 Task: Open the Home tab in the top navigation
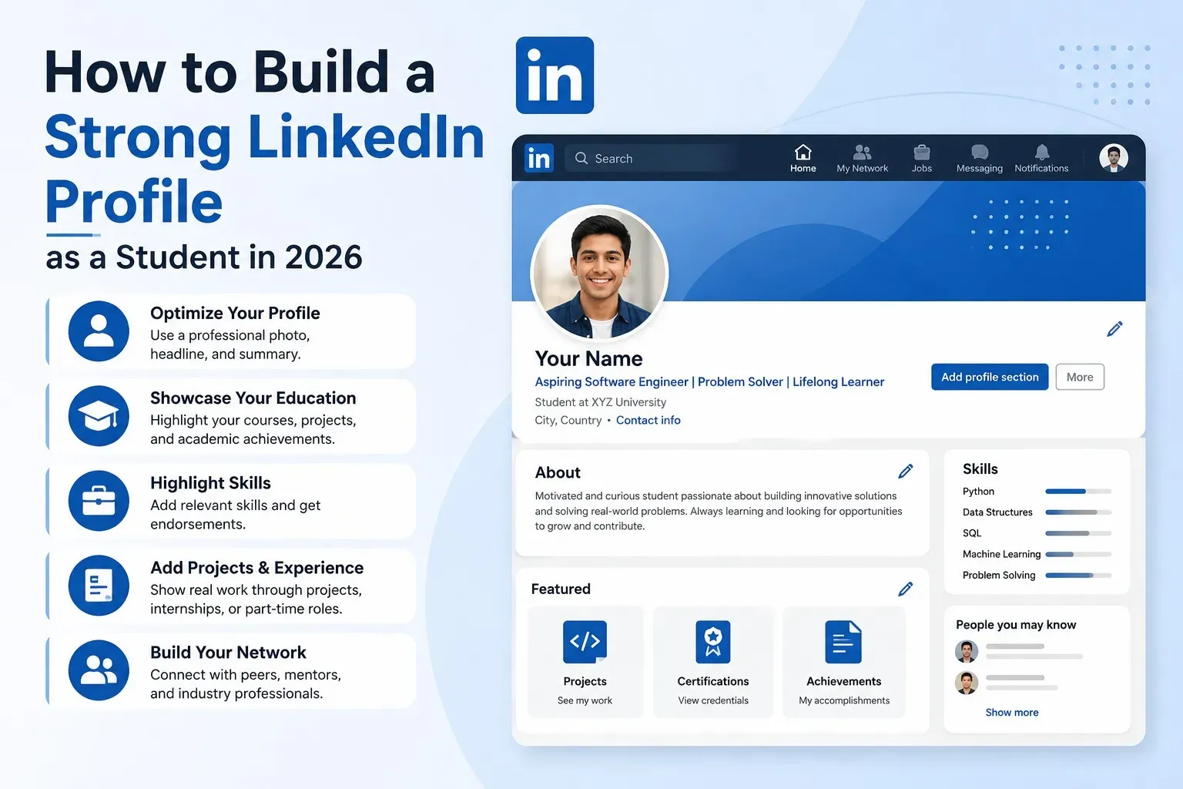click(x=803, y=158)
